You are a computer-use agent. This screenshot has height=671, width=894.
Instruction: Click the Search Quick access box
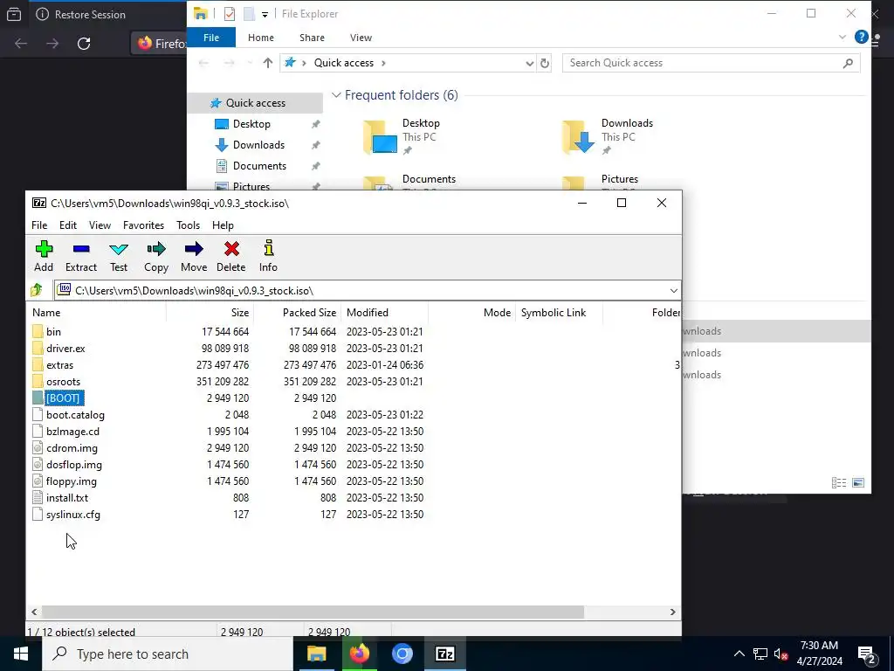711,63
